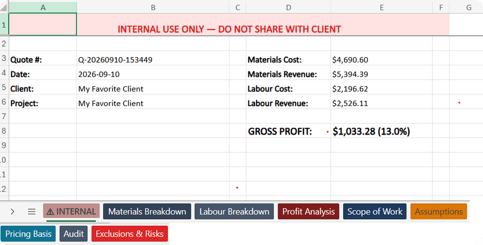Select column D header
This screenshot has height=245, width=483.
[288, 7]
